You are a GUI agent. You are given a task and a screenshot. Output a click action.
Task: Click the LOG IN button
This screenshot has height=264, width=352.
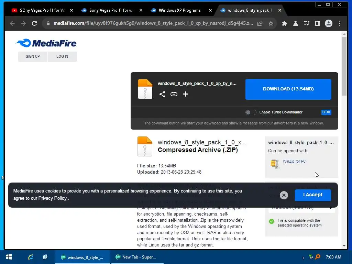pyautogui.click(x=62, y=57)
